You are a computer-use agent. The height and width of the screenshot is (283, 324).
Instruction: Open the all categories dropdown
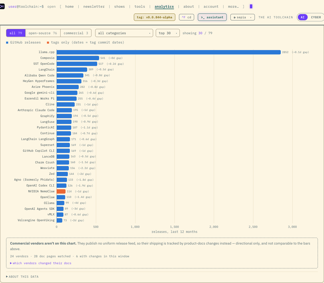(x=124, y=33)
